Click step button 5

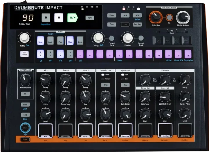(x=80, y=54)
